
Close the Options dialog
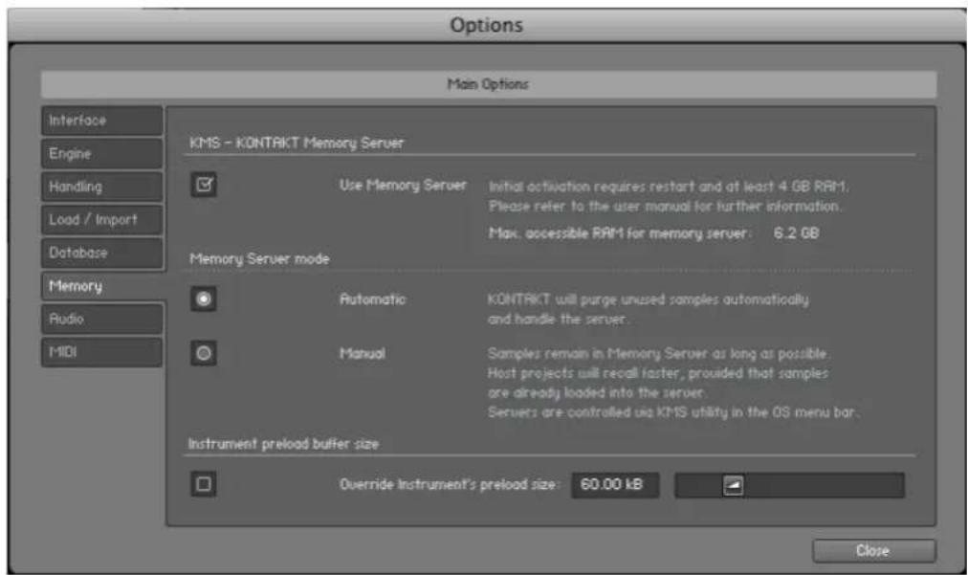click(873, 550)
